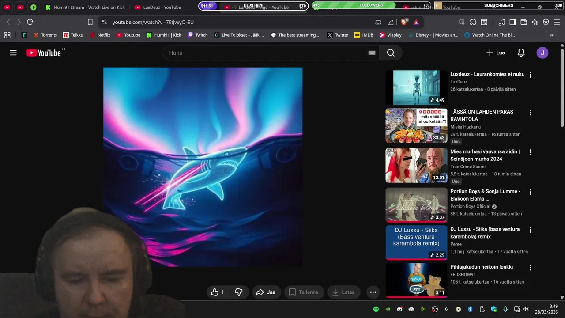565x318 pixels.
Task: Open Netflix bookmark
Action: tap(100, 35)
